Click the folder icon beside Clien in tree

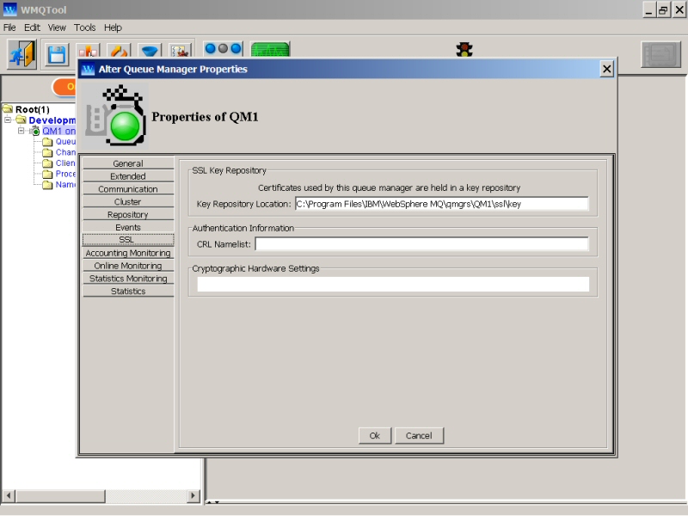(x=48, y=163)
